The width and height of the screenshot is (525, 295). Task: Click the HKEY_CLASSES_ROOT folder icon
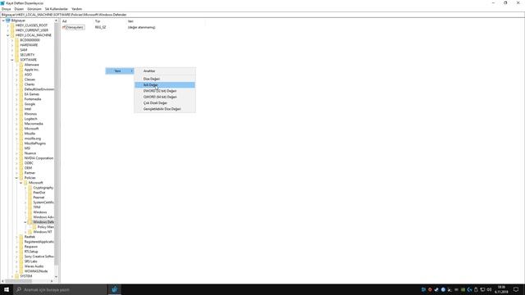12,25
